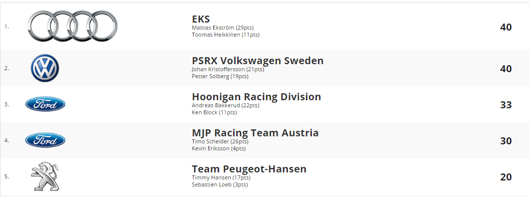Open Team Peugeot-Hansen heading

point(249,169)
